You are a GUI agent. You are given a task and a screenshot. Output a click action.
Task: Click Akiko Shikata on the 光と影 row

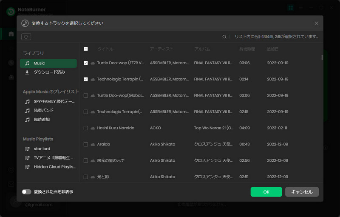pos(163,177)
